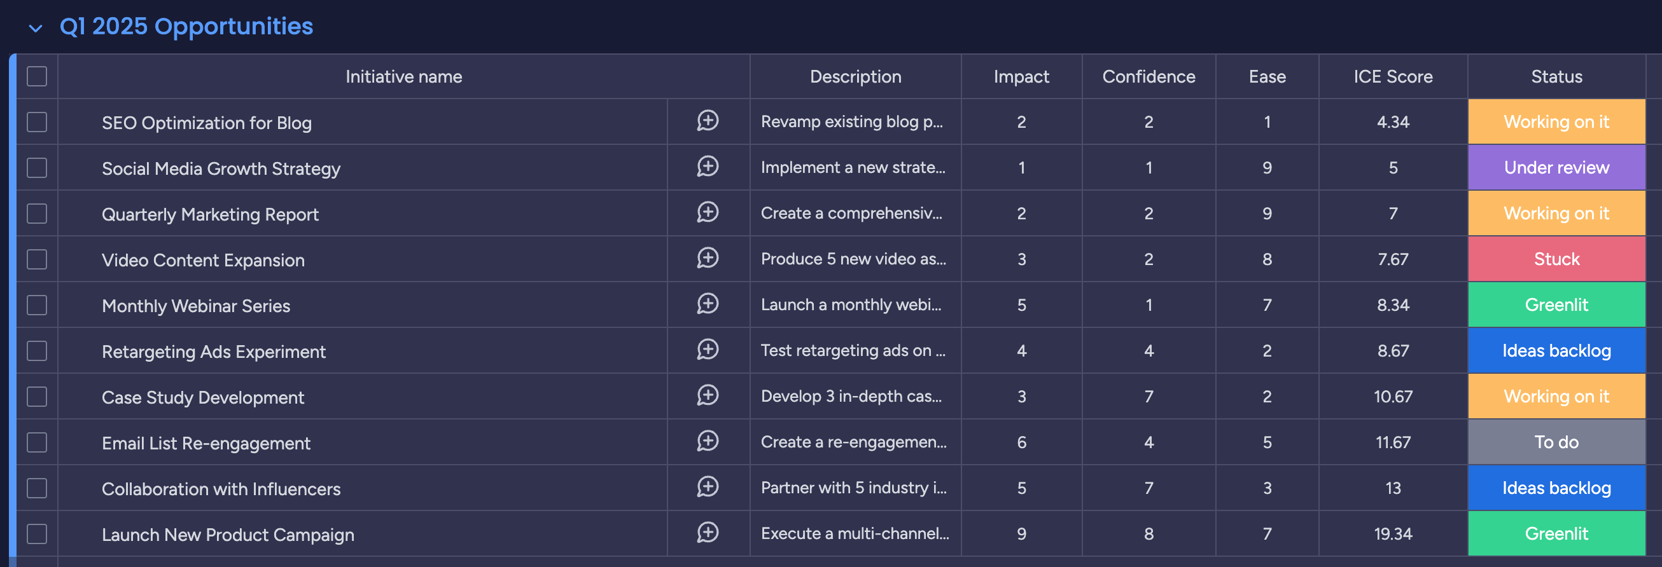Open updates for Quarterly Marketing Report
Image resolution: width=1662 pixels, height=567 pixels.
708,212
